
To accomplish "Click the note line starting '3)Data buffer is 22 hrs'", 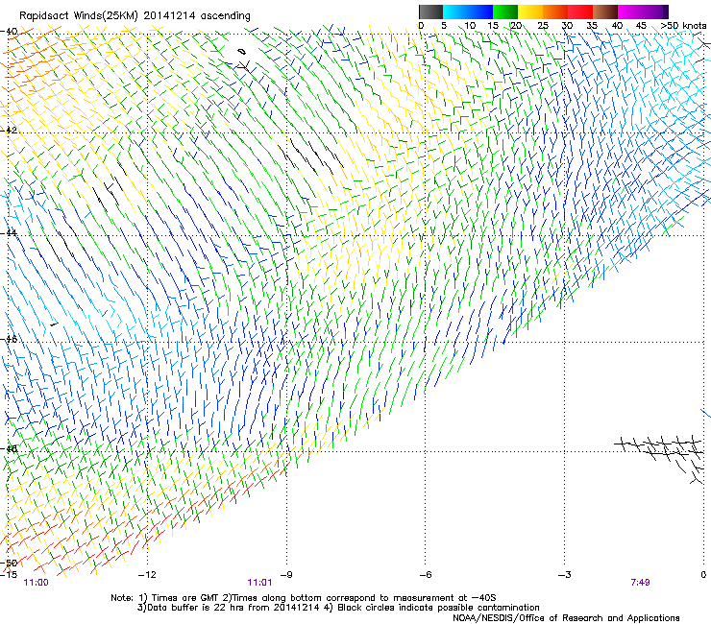I will pos(338,608).
